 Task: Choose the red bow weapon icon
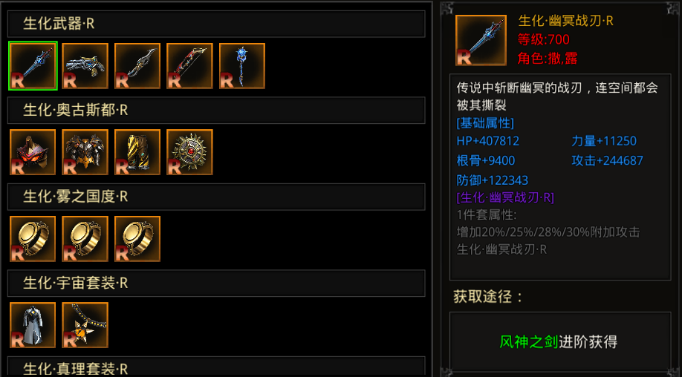pos(189,66)
